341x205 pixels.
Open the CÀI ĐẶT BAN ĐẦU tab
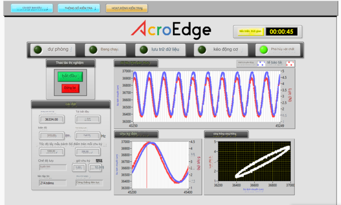31,8
